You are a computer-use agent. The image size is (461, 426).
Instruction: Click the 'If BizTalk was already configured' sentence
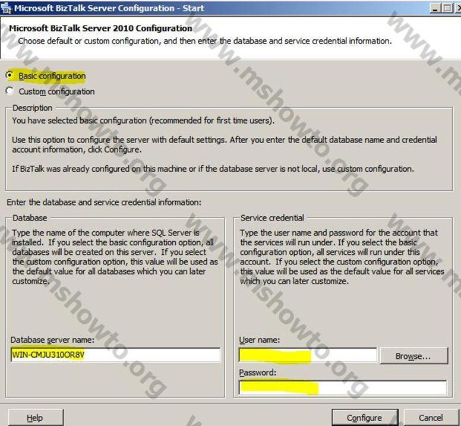(x=213, y=169)
